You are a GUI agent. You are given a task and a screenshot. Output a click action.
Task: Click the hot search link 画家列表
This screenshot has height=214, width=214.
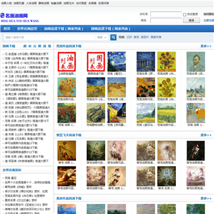click(156, 37)
